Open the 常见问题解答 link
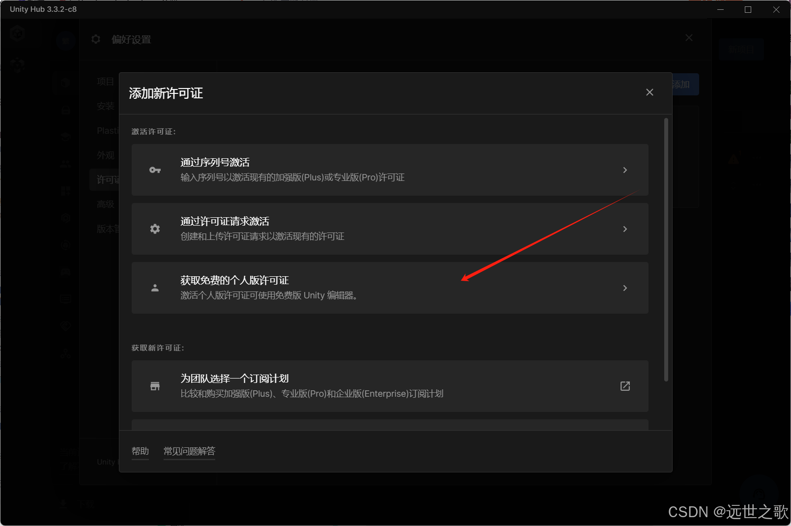 (x=189, y=451)
